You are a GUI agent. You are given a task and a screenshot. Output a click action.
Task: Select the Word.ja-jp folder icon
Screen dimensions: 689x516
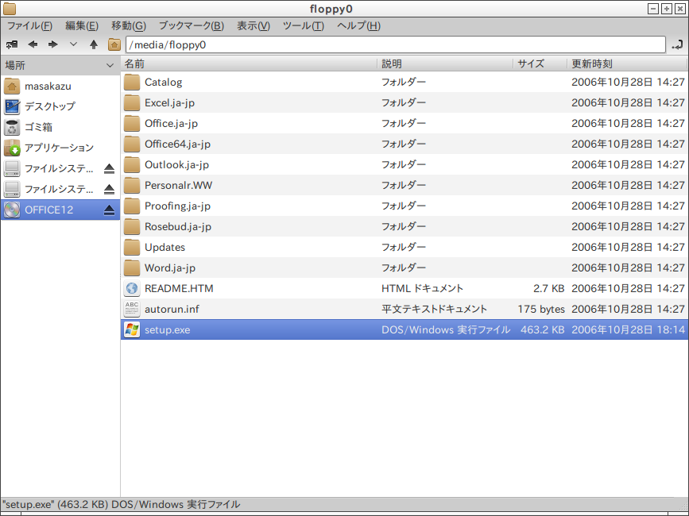pyautogui.click(x=132, y=268)
